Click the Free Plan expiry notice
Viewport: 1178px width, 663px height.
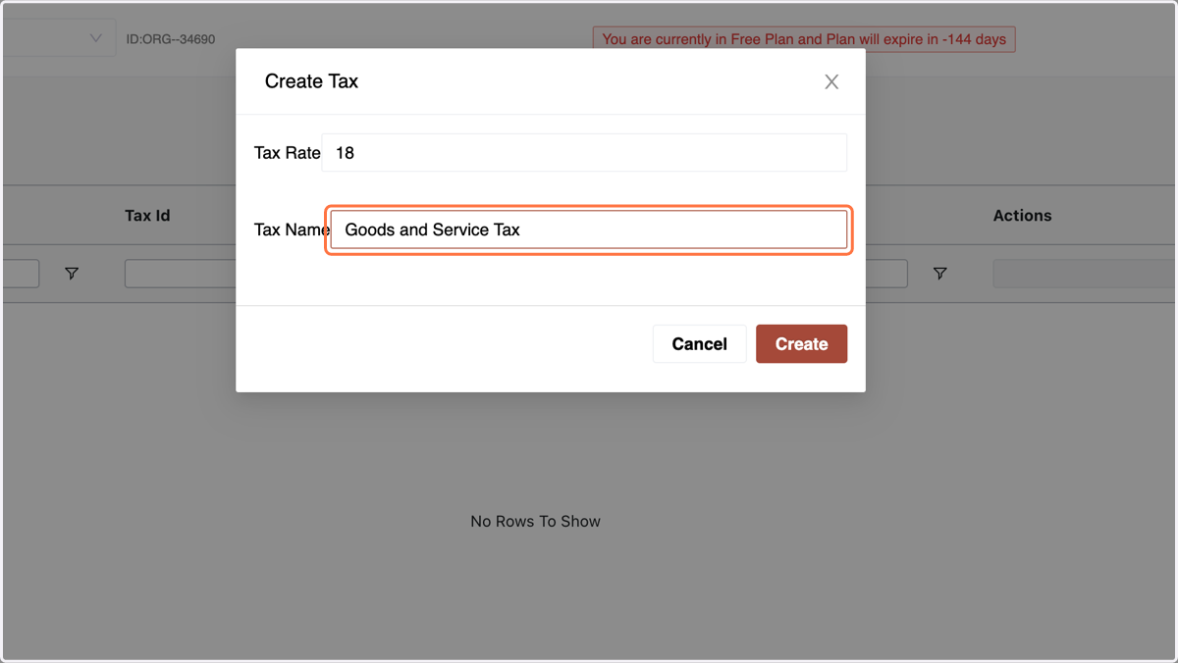(804, 39)
